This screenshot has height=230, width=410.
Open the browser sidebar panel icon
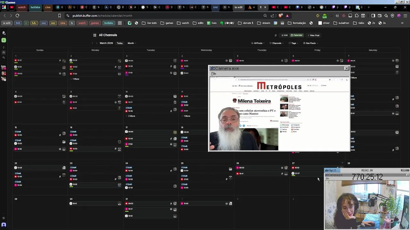(x=373, y=15)
